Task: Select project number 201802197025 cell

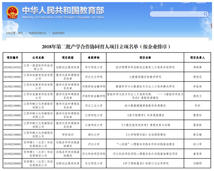Action: [x=12, y=67]
